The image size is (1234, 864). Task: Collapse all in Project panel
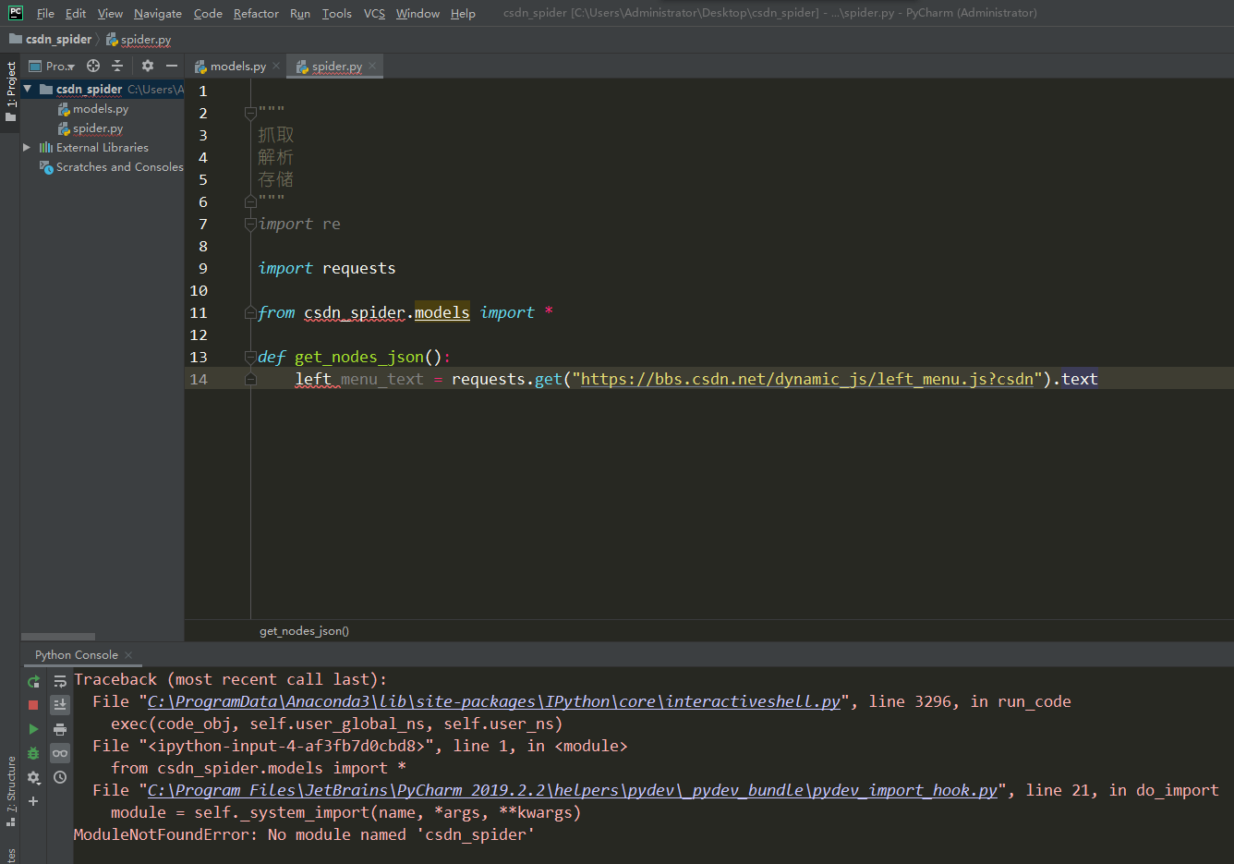tap(117, 66)
